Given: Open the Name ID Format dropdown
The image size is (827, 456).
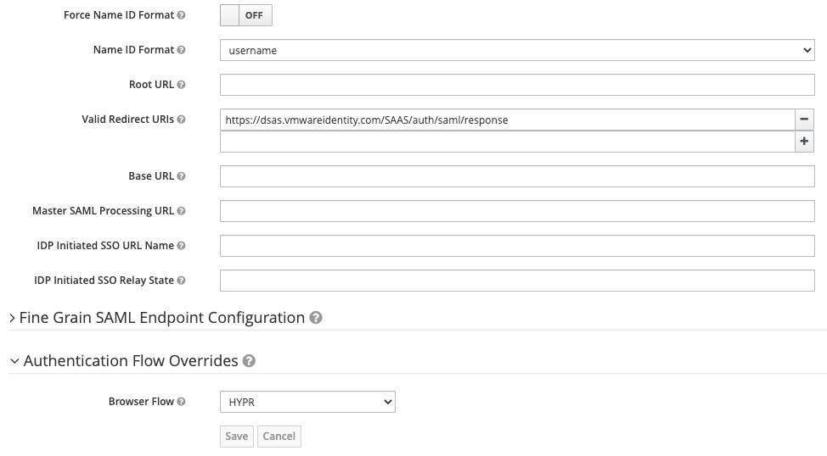Looking at the screenshot, I should [517, 50].
